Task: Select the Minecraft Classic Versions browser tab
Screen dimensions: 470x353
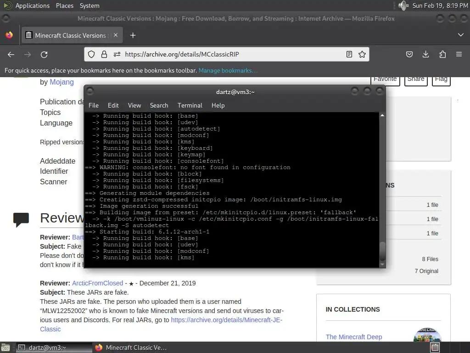Action: click(72, 35)
